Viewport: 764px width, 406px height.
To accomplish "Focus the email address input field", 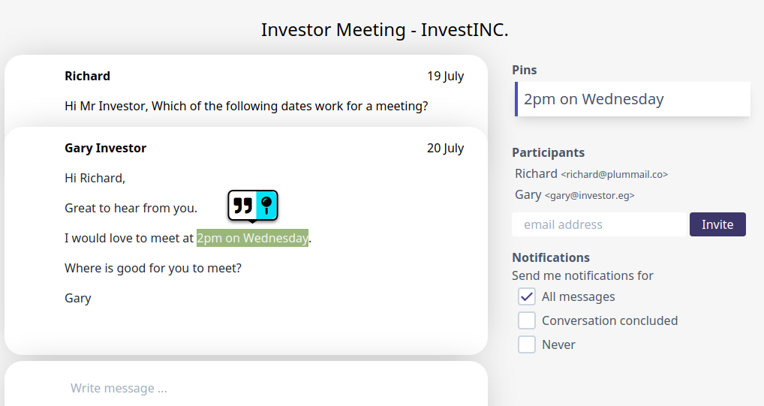I will [600, 224].
